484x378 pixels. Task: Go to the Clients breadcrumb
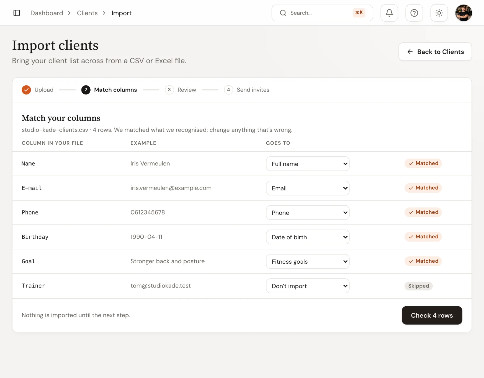[x=87, y=13]
